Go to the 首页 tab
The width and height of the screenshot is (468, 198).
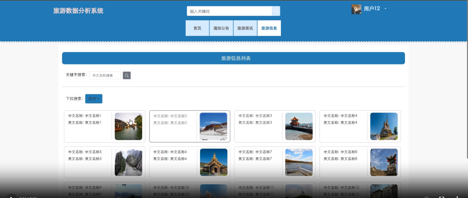tap(198, 28)
